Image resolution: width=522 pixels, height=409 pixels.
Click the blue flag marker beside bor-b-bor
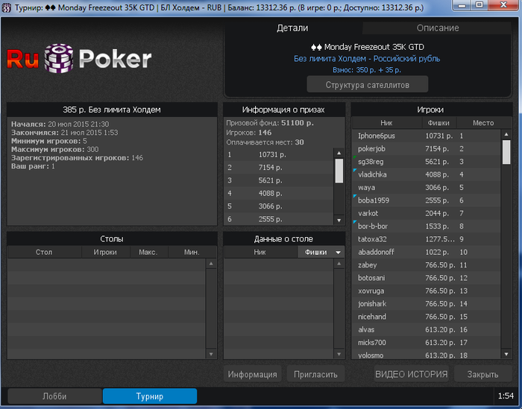(354, 222)
